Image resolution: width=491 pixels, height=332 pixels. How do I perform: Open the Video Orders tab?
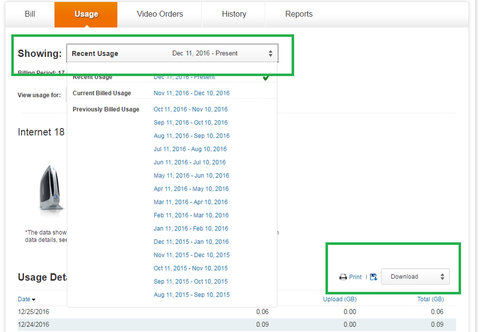pyautogui.click(x=160, y=14)
